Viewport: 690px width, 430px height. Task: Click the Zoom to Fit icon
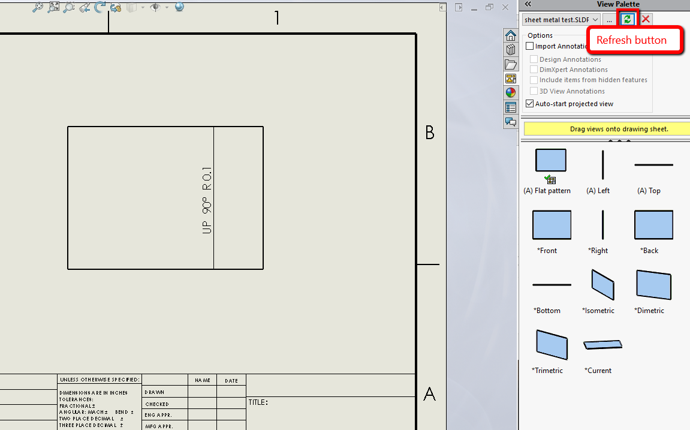[x=53, y=7]
